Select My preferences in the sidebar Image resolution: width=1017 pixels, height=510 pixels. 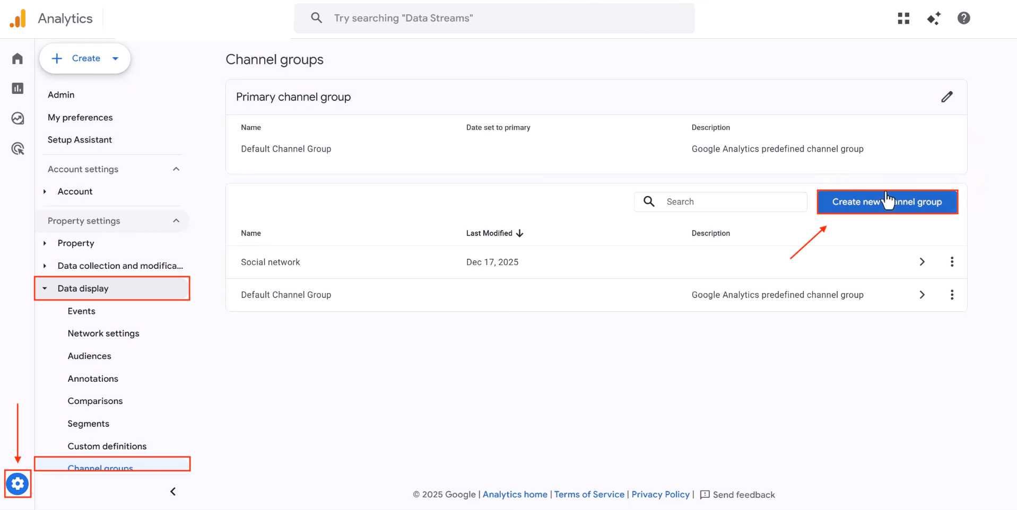(x=80, y=117)
